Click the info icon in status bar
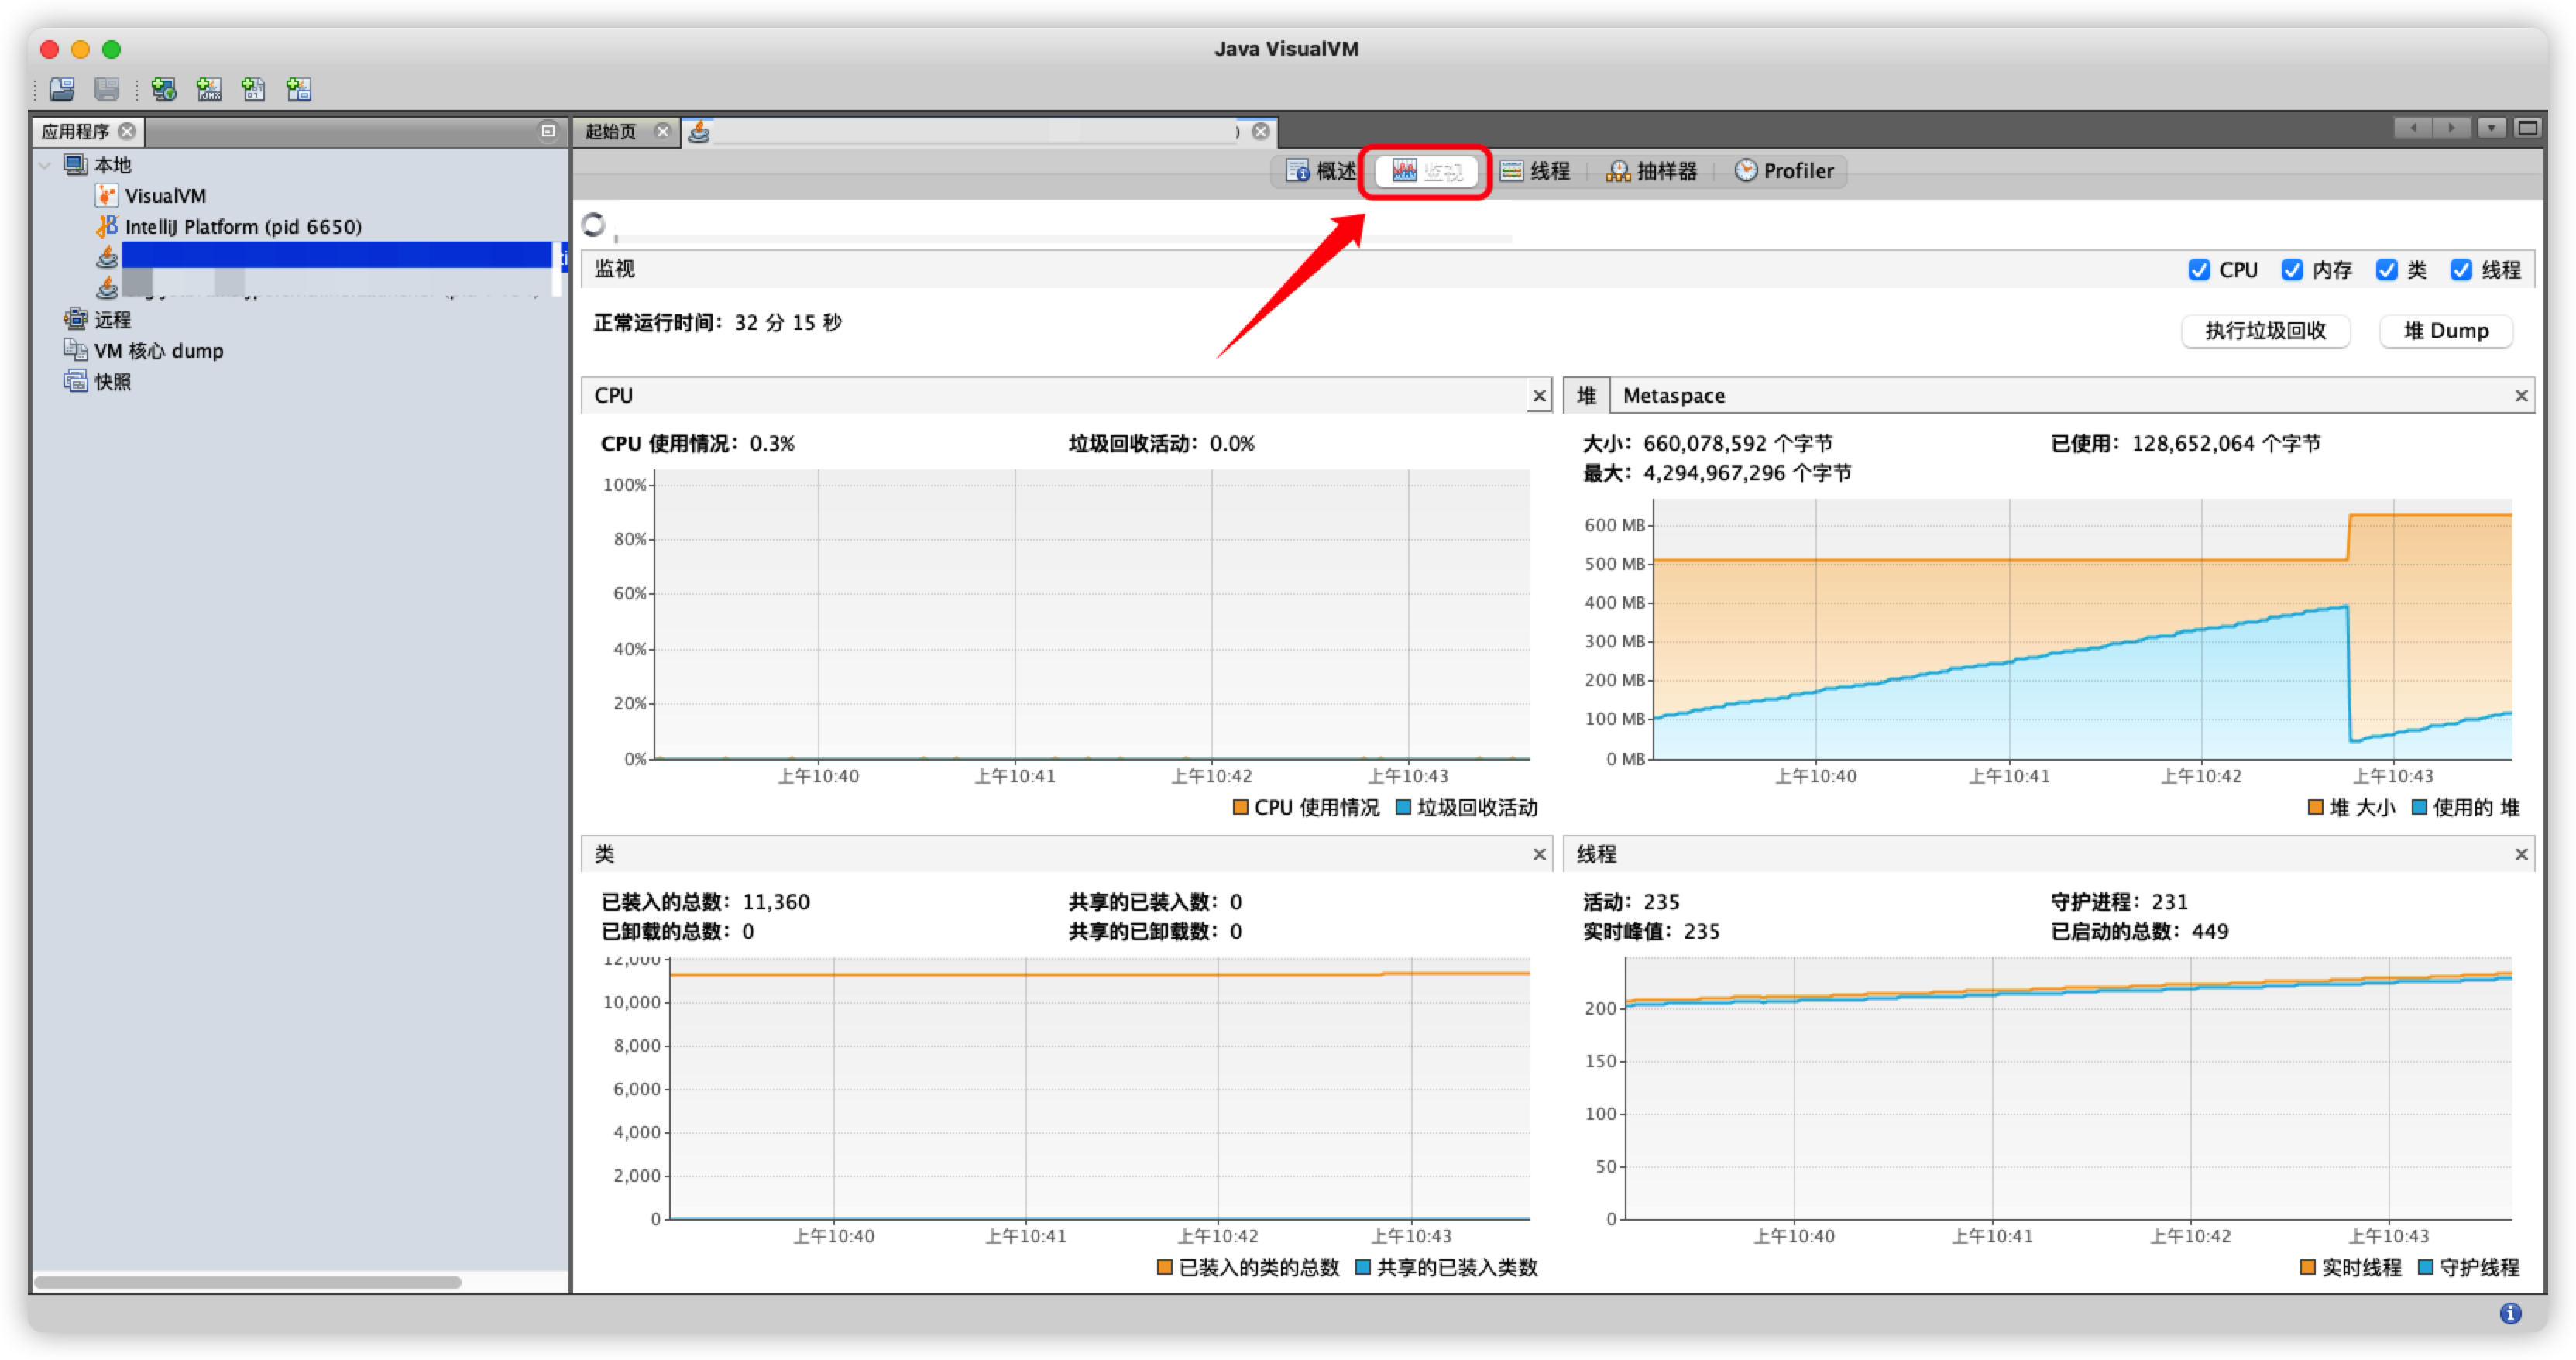This screenshot has height=1360, width=2576. (2510, 1313)
